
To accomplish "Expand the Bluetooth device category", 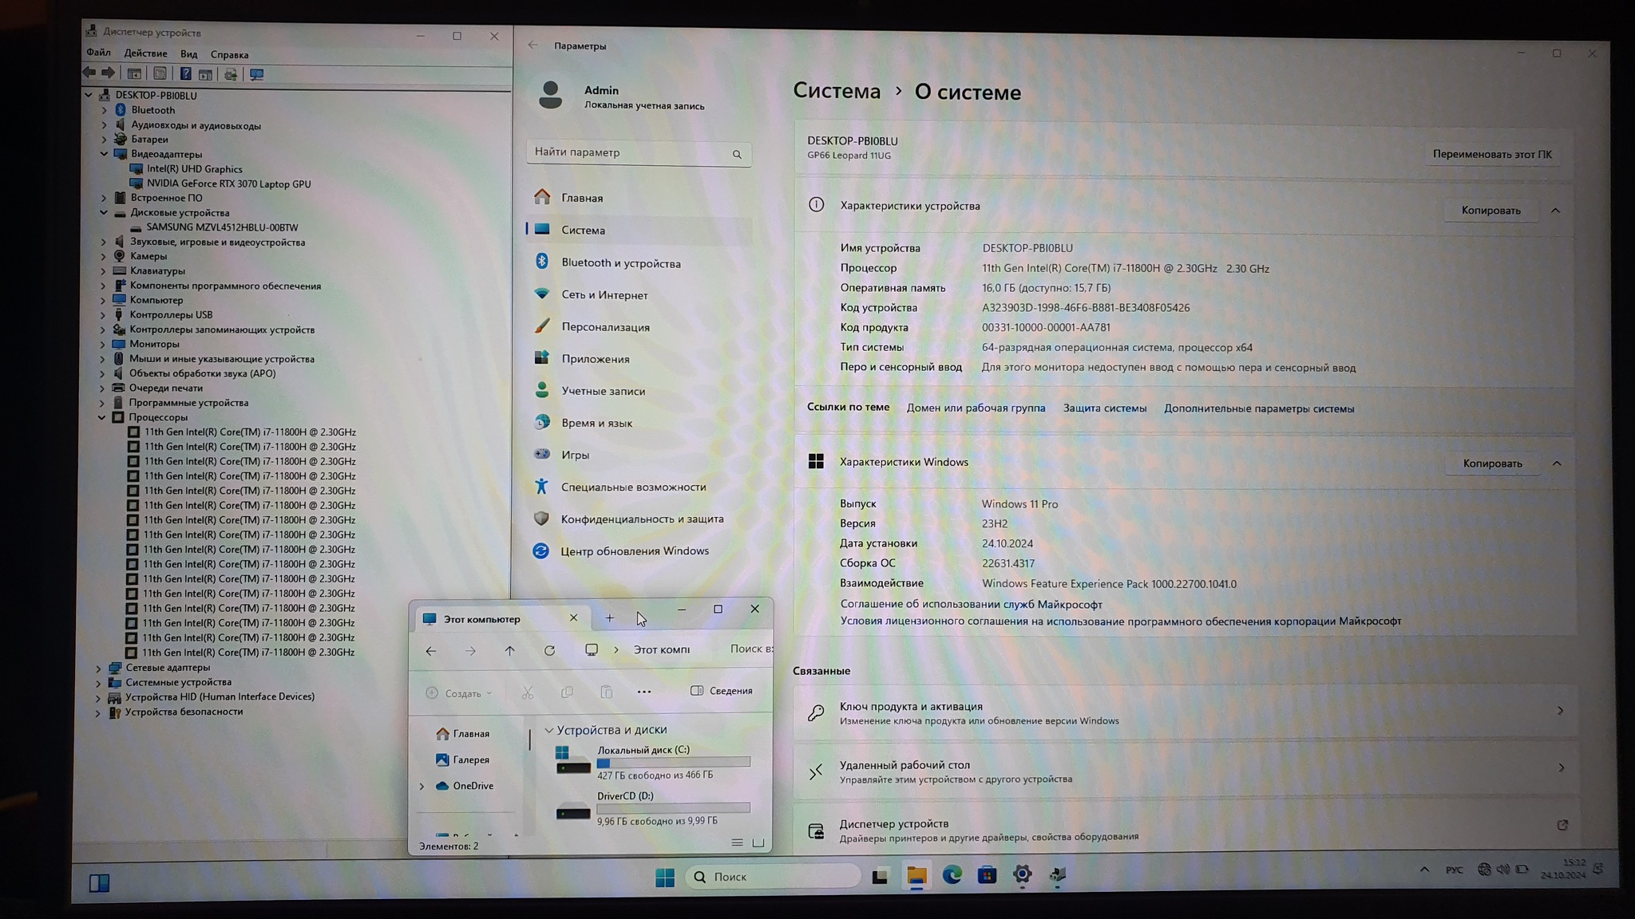I will [x=105, y=110].
